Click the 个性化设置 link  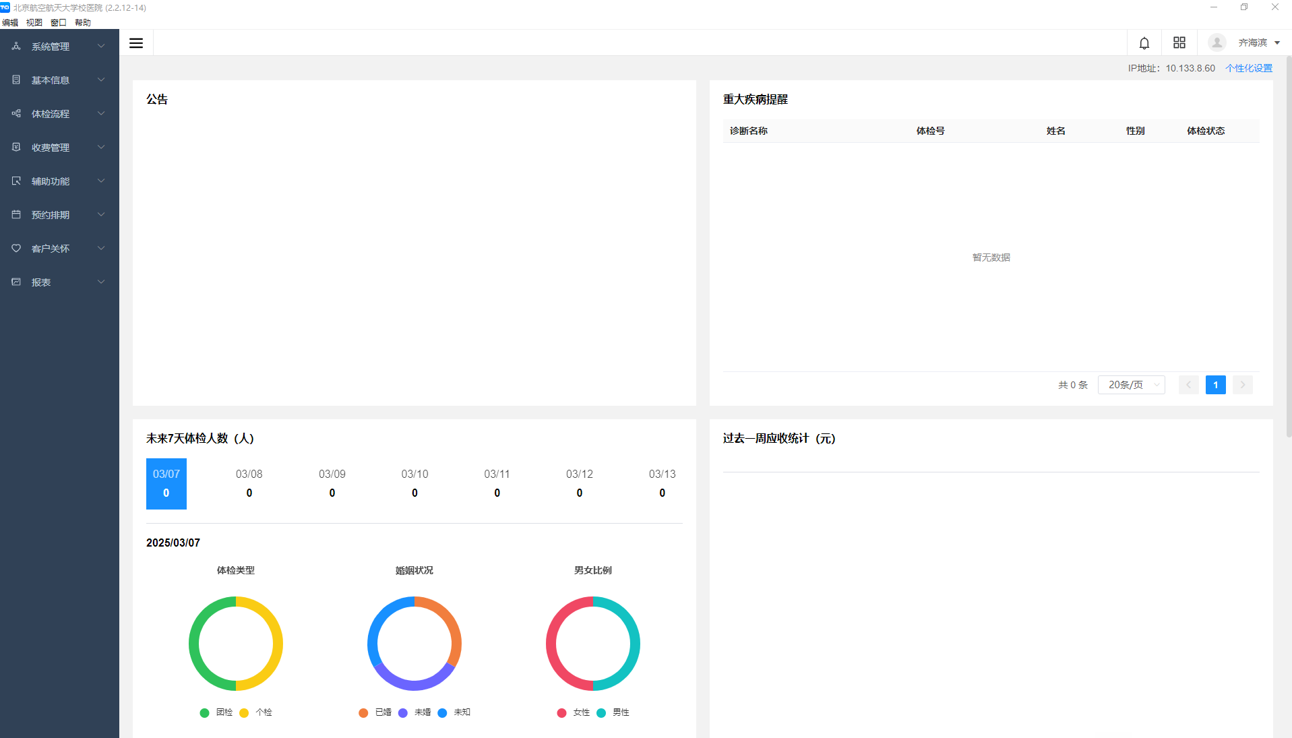(1248, 68)
